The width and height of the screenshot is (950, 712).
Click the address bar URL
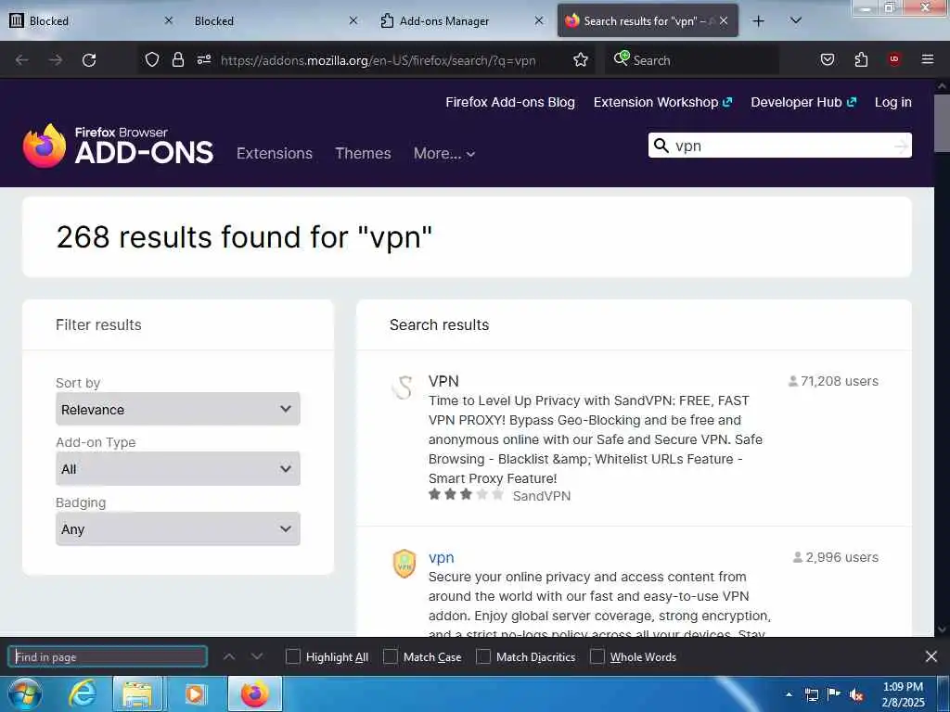(x=379, y=60)
